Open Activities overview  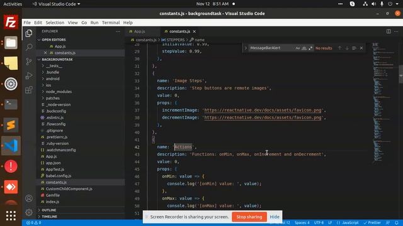pyautogui.click(x=13, y=4)
